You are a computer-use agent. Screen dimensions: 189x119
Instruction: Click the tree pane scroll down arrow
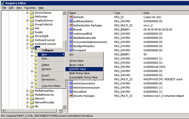point(64,107)
